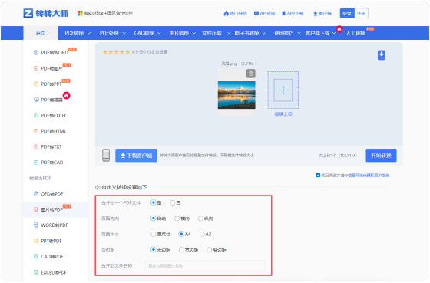Click the 转转大师 logo
This screenshot has height=283, width=430.
46,13
